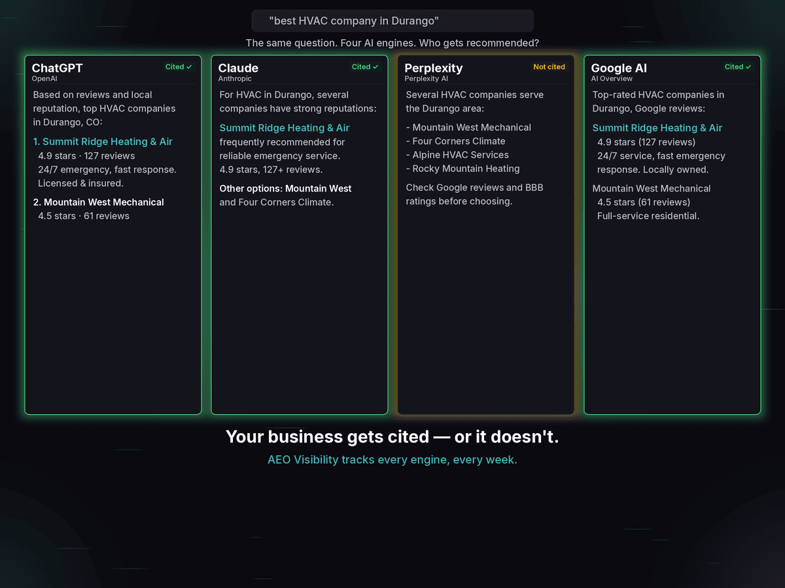Click "- Four Corners Climate" in Perplexity list
The width and height of the screenshot is (785, 588).
455,141
